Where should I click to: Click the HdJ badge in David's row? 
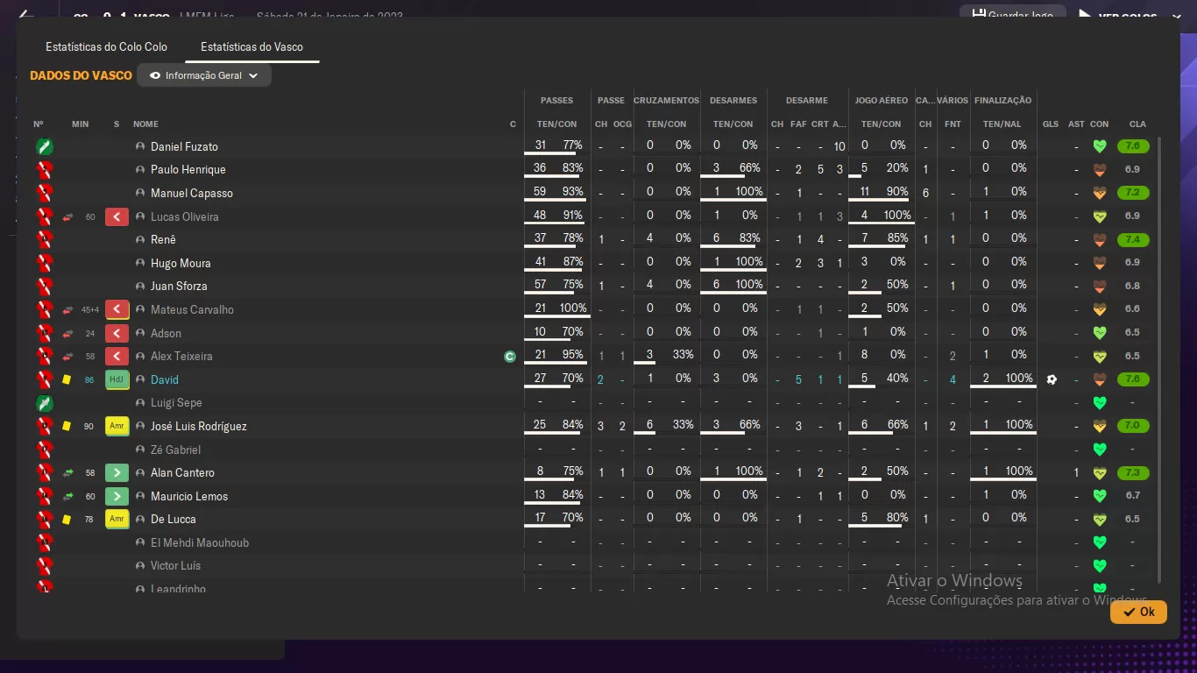pyautogui.click(x=117, y=379)
